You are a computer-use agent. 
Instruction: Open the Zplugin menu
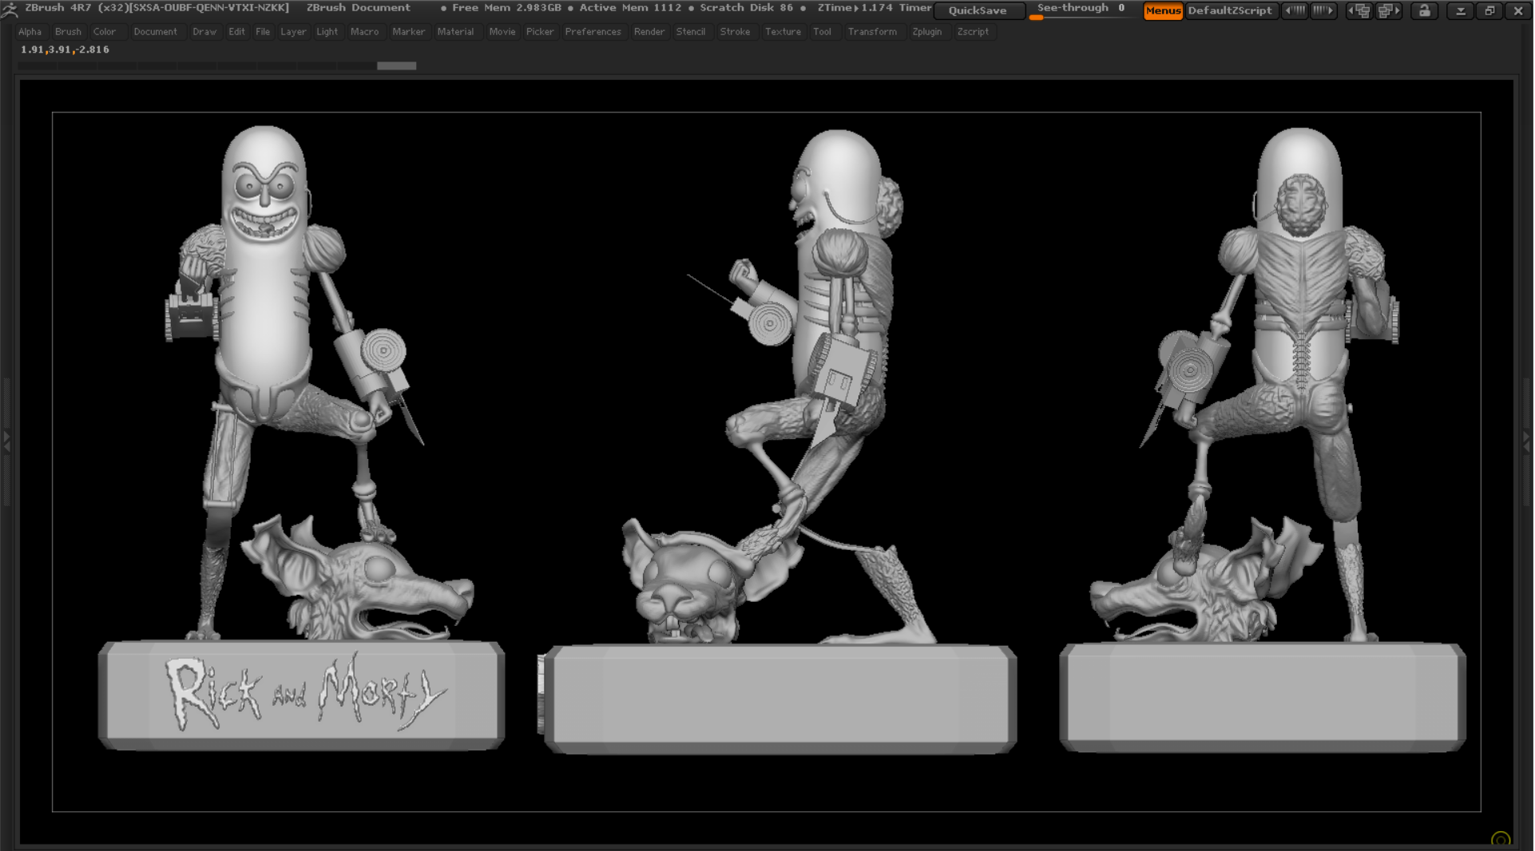pos(926,32)
